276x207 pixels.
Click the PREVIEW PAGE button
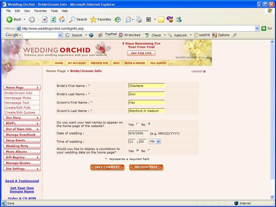coord(146,167)
